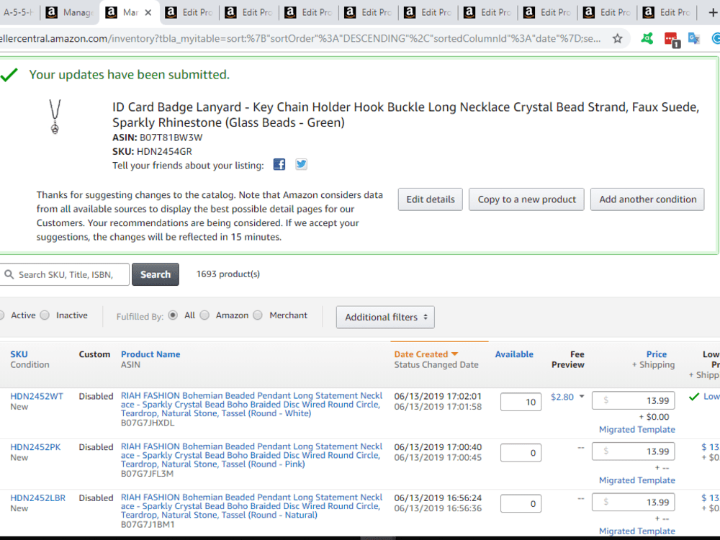The image size is (720, 540).
Task: Edit price field for HDN2452WT
Action: 633,400
